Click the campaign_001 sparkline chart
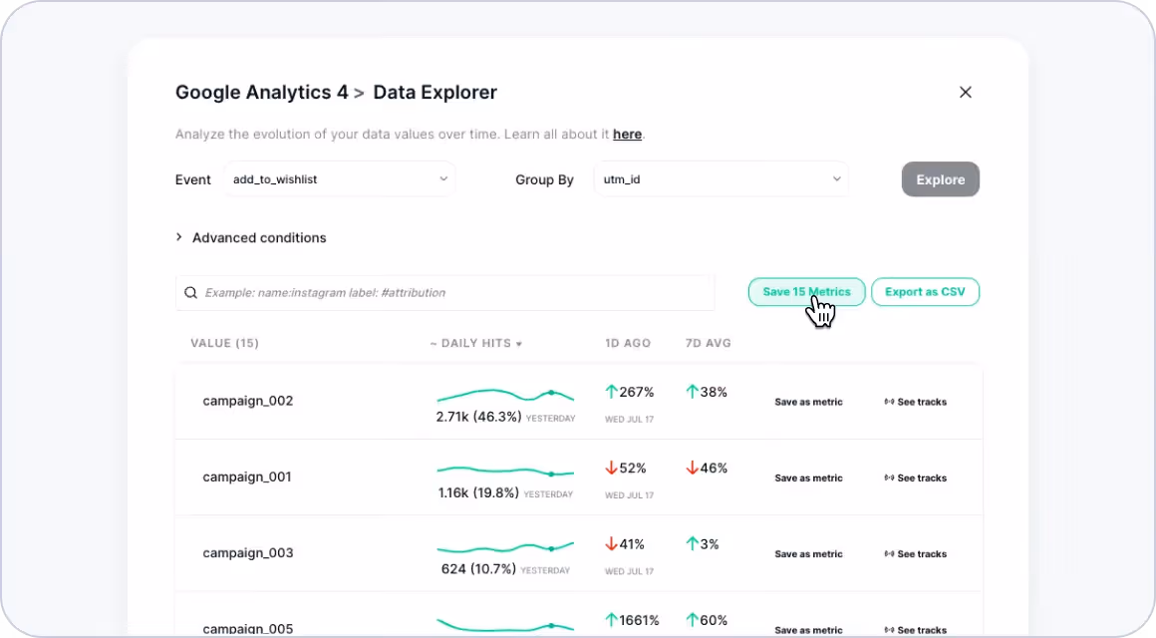Viewport: 1156px width, 638px height. 505,471
